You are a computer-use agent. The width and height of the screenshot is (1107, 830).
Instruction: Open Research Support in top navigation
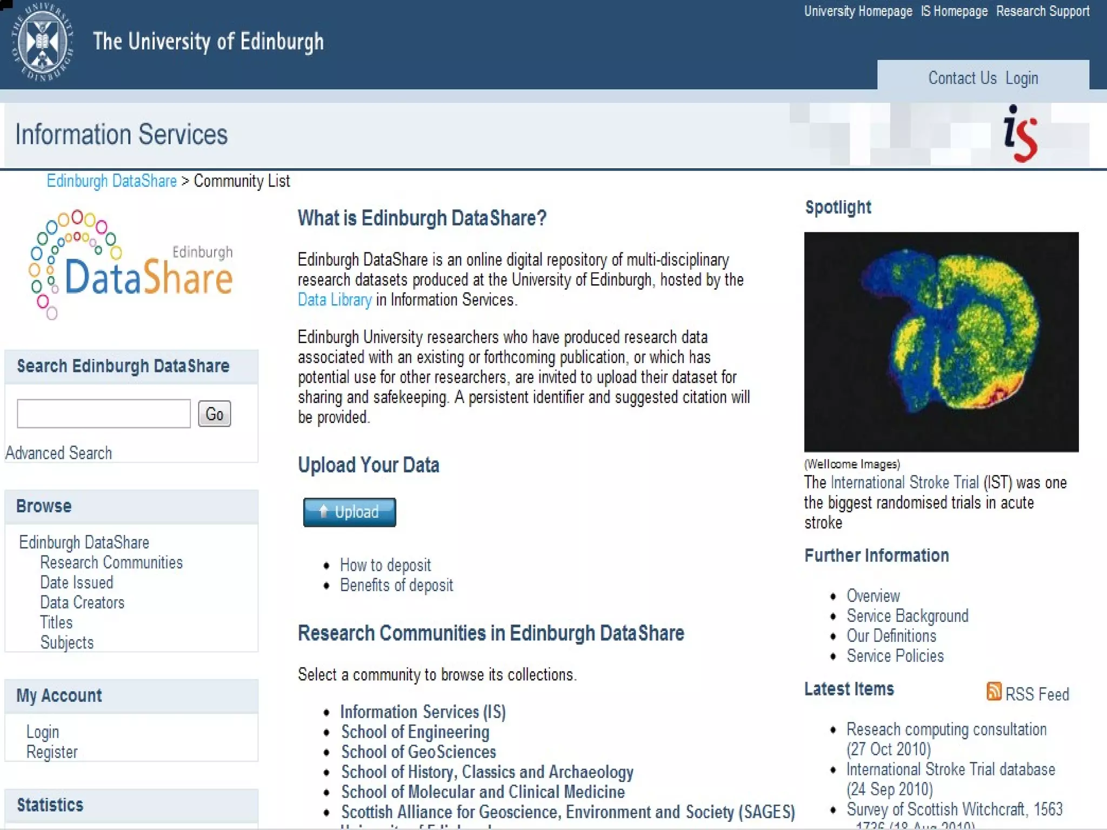[1043, 11]
